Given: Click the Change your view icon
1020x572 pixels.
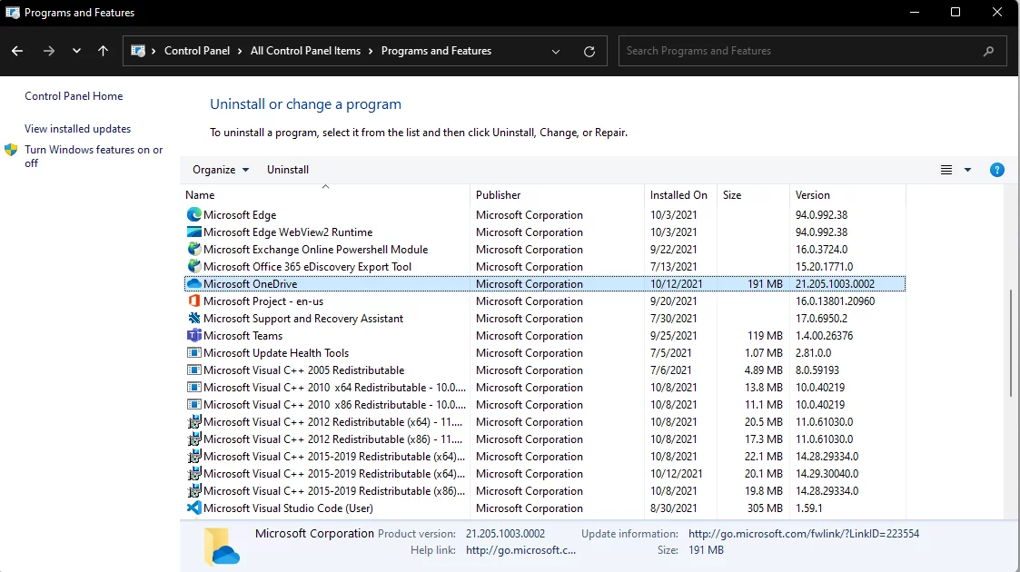Looking at the screenshot, I should [x=946, y=170].
